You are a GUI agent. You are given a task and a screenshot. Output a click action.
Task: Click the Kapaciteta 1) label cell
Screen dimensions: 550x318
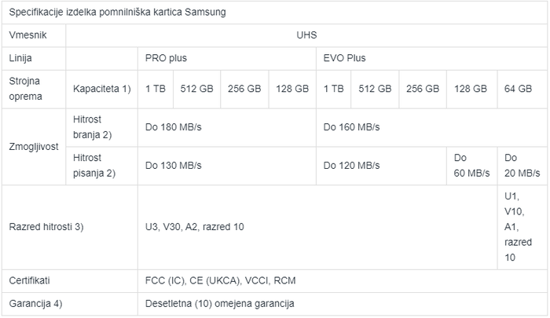[x=101, y=89]
